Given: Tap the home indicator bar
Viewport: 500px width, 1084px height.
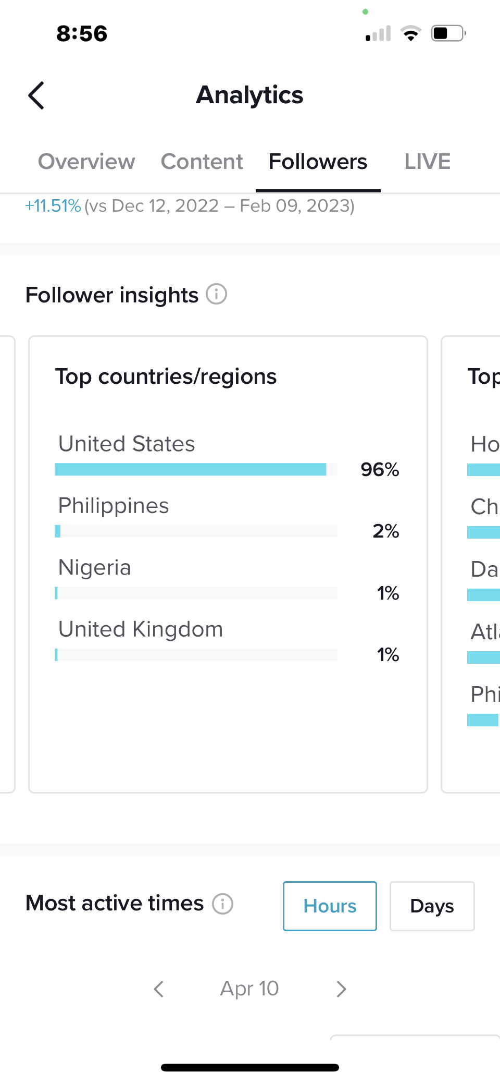Looking at the screenshot, I should pyautogui.click(x=250, y=1067).
